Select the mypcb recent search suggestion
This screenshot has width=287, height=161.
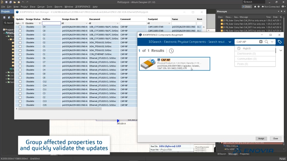[x=255, y=48]
